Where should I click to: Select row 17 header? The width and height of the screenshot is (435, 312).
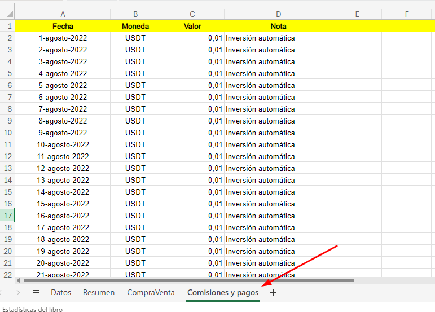(8, 216)
